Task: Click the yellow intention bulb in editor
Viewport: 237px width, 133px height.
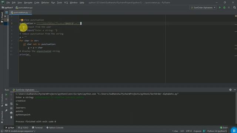Action: click(x=22, y=20)
